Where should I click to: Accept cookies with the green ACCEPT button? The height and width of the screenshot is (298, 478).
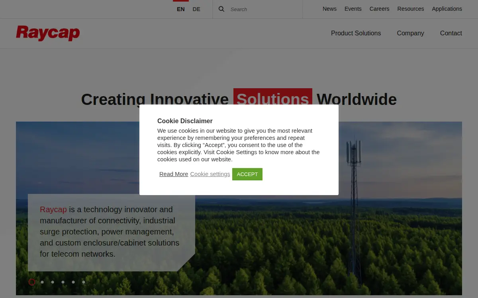pyautogui.click(x=247, y=174)
